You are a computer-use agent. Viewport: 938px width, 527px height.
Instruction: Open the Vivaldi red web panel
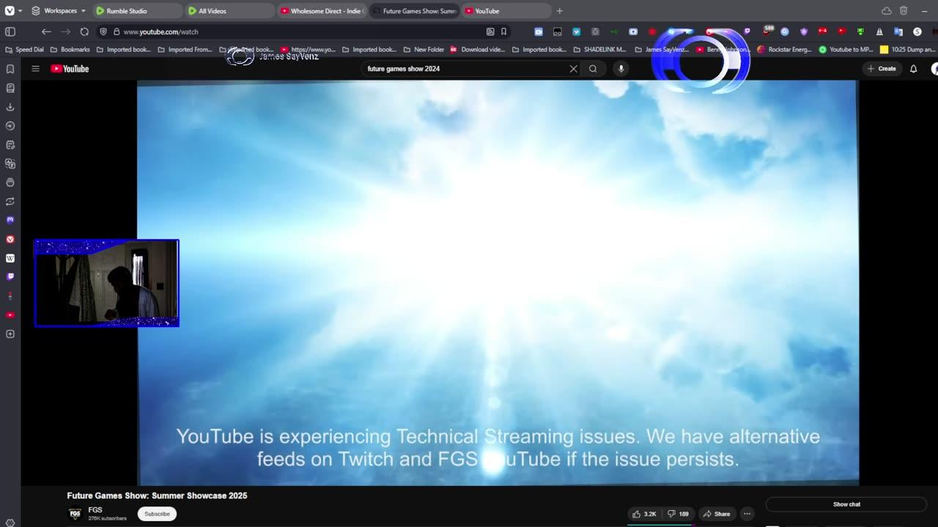(x=10, y=239)
